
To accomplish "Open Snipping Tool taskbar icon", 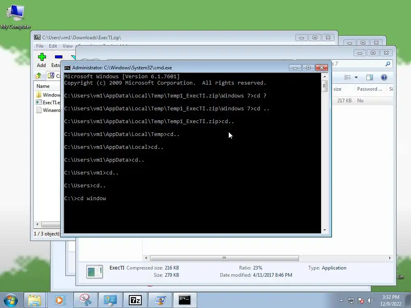I will point(85,300).
